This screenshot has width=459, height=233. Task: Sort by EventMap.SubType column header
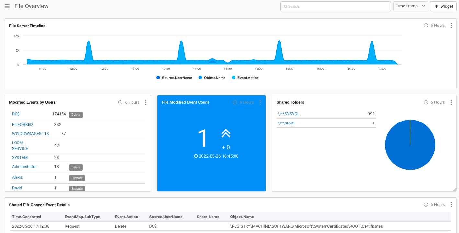(x=82, y=217)
